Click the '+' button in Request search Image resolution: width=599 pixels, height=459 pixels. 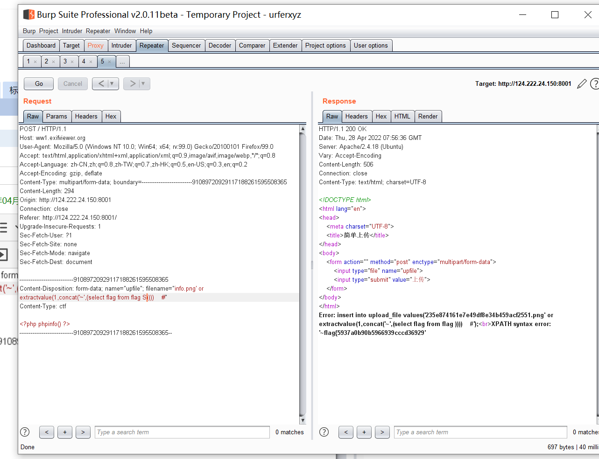(x=65, y=432)
